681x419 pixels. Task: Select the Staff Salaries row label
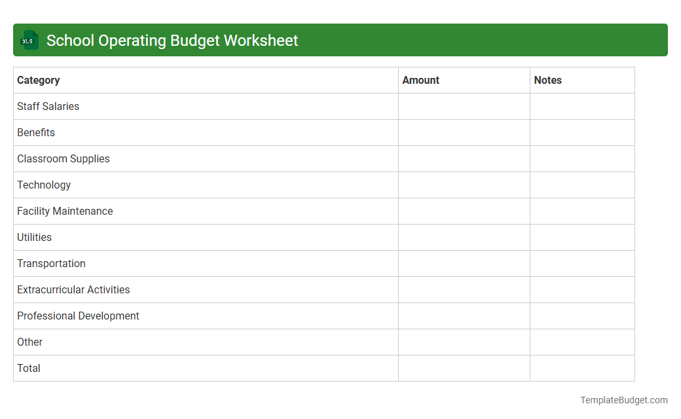48,106
